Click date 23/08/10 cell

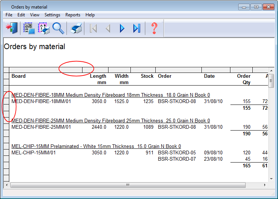coord(213,159)
